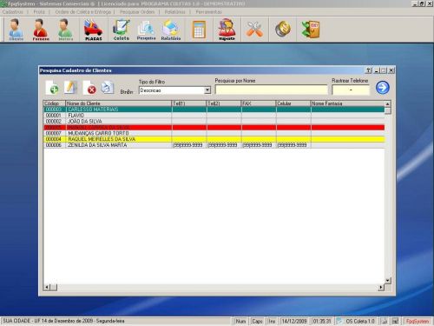Open the Pesquisa documents icon

(x=146, y=30)
